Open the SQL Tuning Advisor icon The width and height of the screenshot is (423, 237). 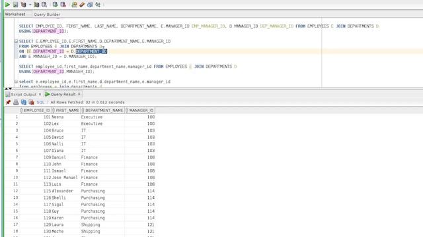pos(44,5)
